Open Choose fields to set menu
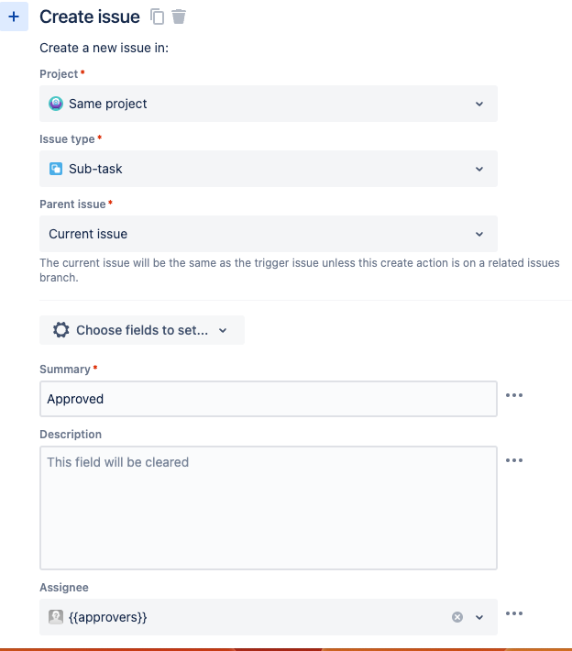Viewport: 572px width, 651px height. (x=142, y=330)
